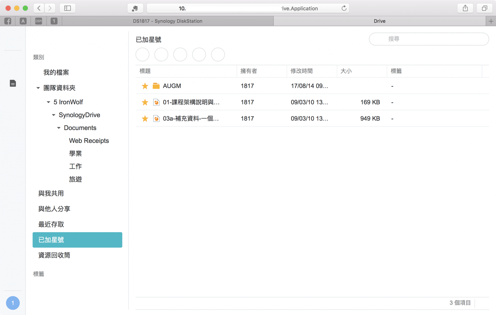
Task: Open Web Receipts folder in tree
Action: (89, 141)
